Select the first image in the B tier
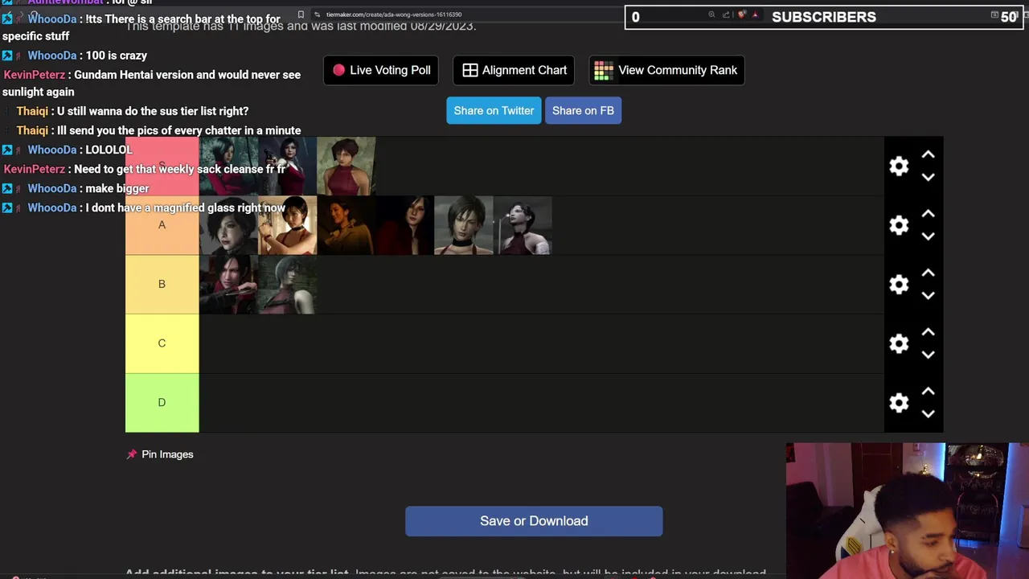The width and height of the screenshot is (1029, 579). (x=228, y=284)
